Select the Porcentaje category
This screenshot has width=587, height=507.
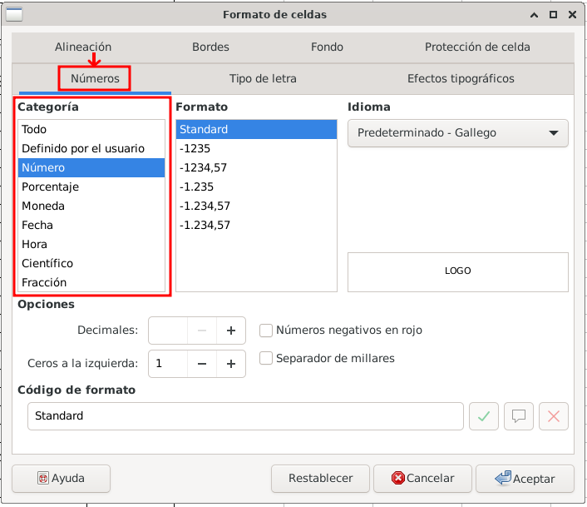tap(91, 186)
